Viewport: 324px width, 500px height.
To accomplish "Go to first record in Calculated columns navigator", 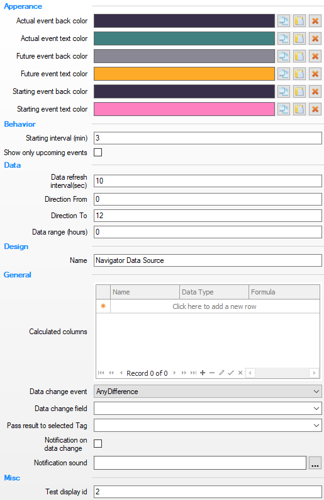I will click(101, 373).
